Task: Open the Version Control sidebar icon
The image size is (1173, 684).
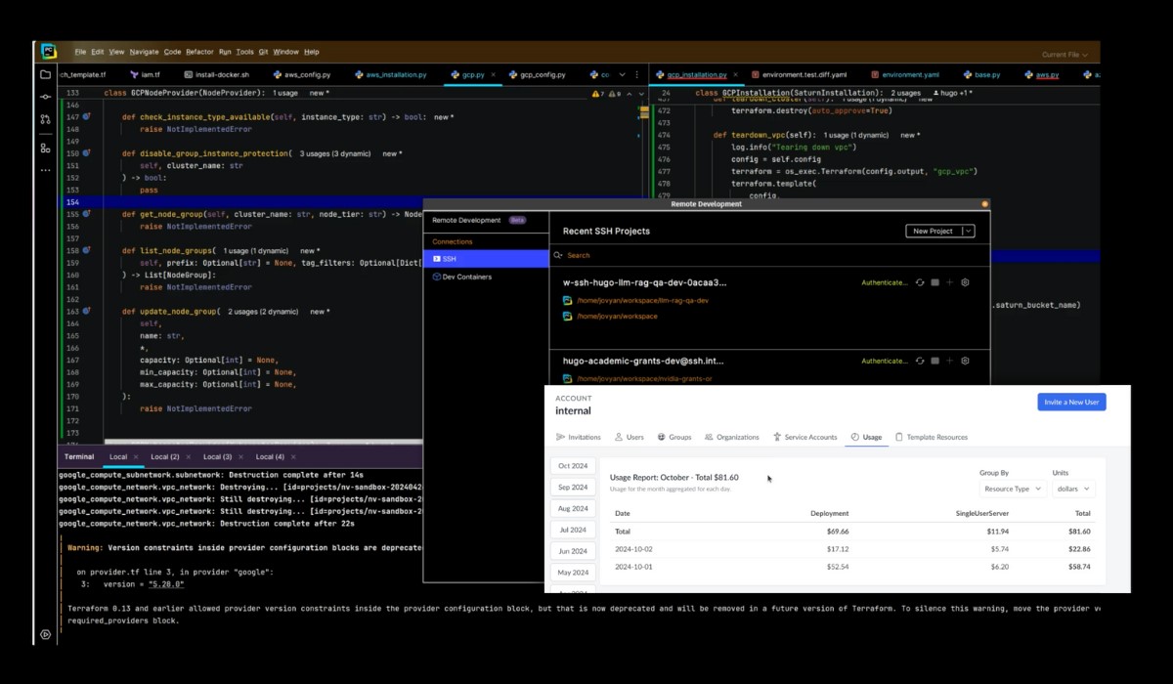Action: coord(45,117)
